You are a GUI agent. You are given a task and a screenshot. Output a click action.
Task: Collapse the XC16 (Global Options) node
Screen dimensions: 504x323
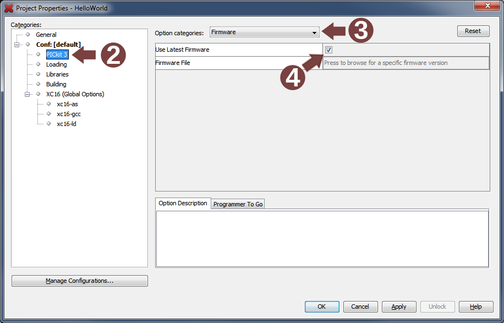28,94
